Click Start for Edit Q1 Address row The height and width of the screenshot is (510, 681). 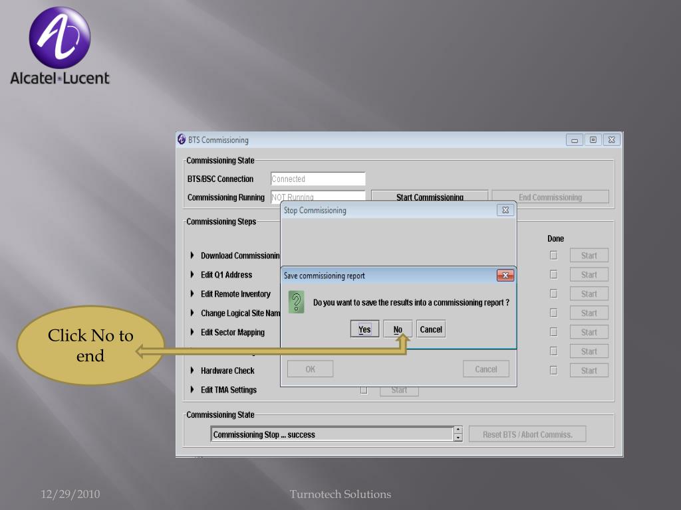pyautogui.click(x=589, y=274)
